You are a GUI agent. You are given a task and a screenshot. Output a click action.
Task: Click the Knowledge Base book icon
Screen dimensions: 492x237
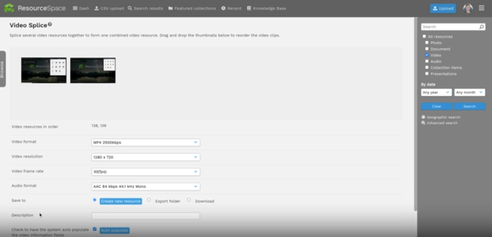pyautogui.click(x=249, y=8)
